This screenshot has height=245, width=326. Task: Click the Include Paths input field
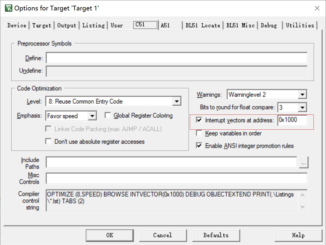tap(171, 162)
